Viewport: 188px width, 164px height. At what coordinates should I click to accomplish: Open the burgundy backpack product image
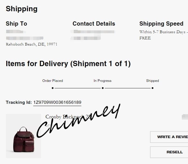click(24, 136)
